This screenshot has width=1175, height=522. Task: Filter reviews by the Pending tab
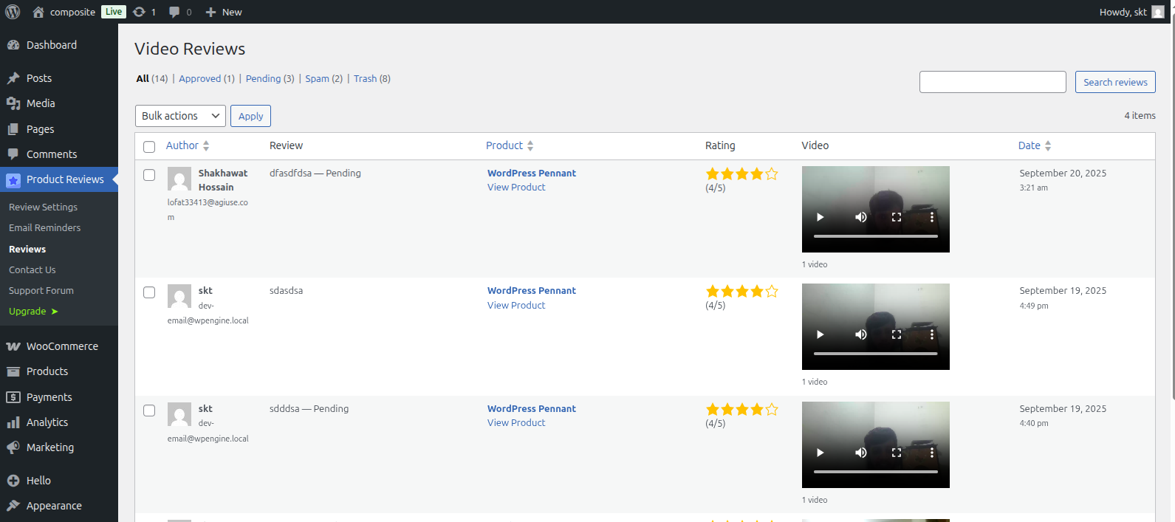tap(263, 78)
